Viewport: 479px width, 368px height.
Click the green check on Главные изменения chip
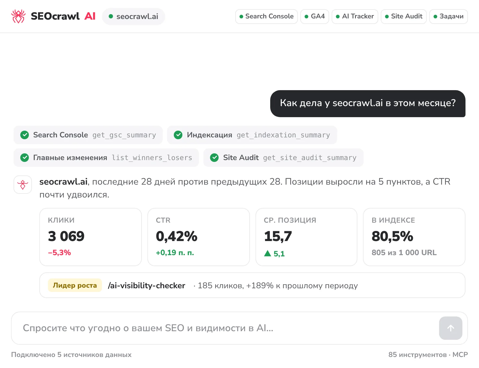tap(25, 158)
